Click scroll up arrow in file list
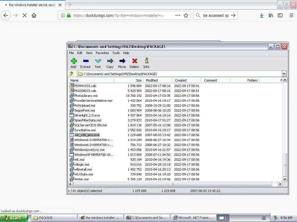This screenshot has width=297, height=222. click(x=285, y=80)
